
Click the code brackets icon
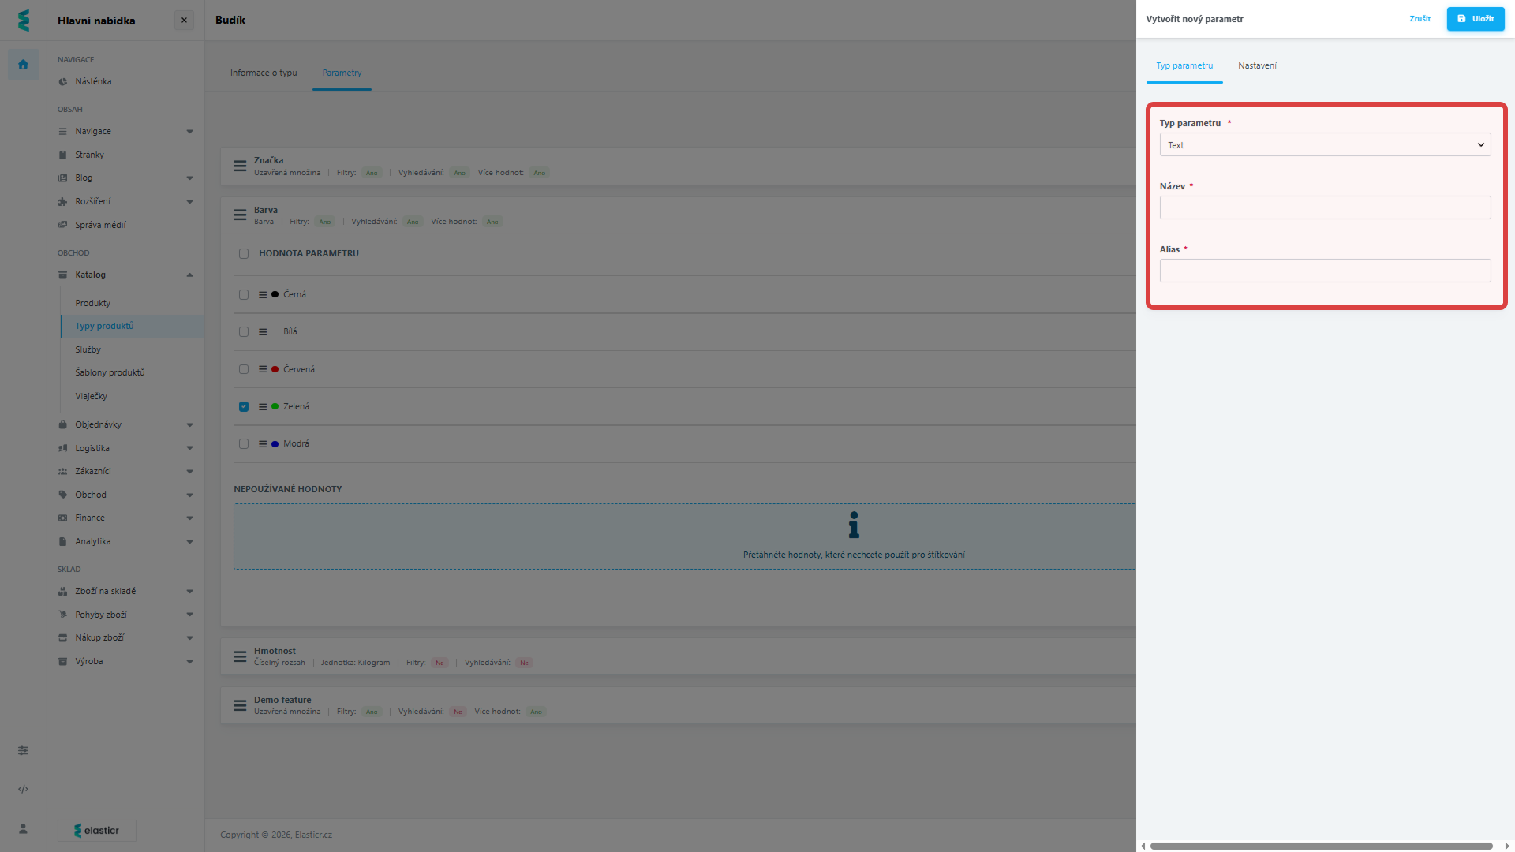23,789
